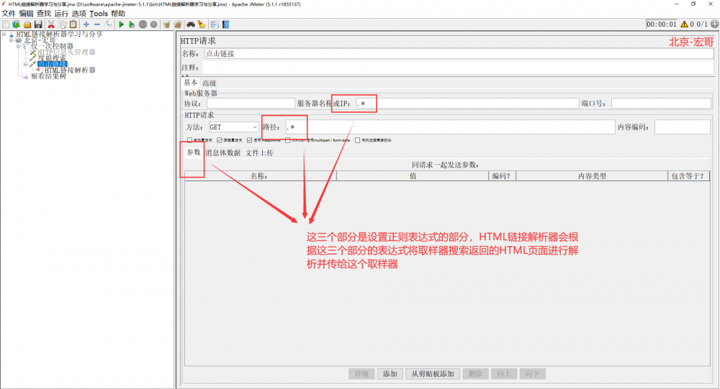Click the 端口号 input field
The width and height of the screenshot is (720, 389).
(661, 104)
